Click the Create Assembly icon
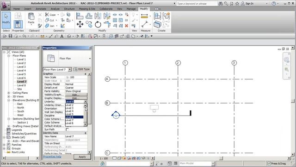This screenshot has width=296, height=167. 157,16
